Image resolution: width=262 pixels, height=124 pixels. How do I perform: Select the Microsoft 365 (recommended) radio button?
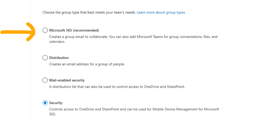[x=45, y=31]
